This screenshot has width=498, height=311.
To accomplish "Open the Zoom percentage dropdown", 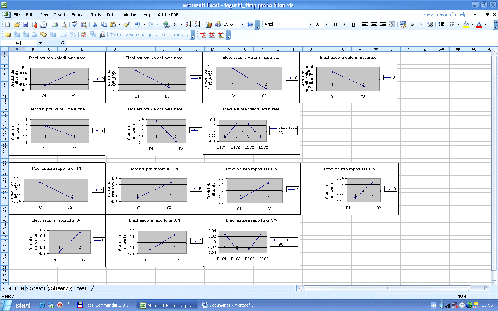I will coord(242,24).
